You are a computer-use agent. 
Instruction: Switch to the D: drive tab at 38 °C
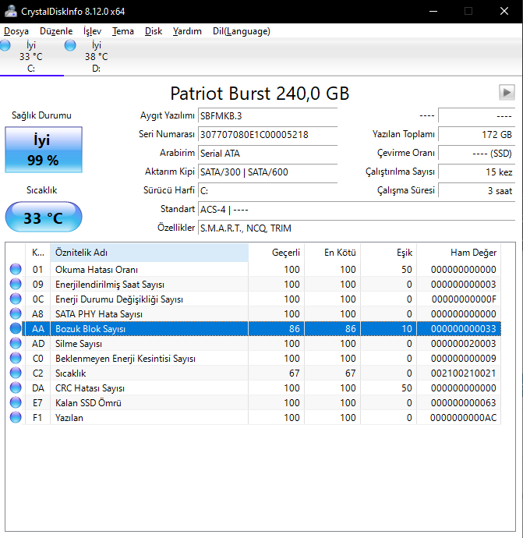96,57
